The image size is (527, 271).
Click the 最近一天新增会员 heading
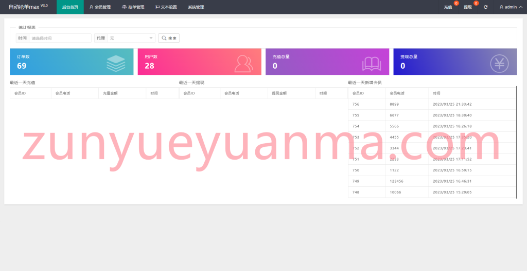pos(365,83)
